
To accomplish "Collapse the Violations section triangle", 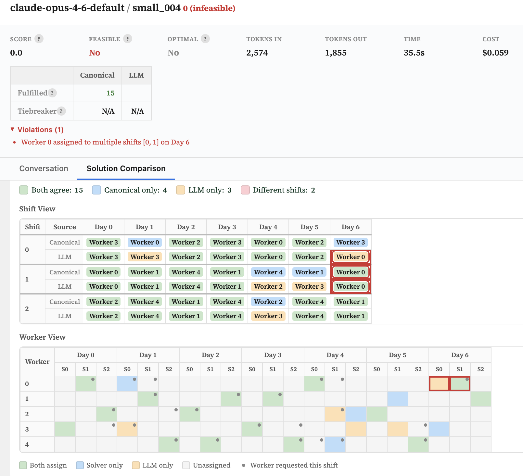I will tap(12, 129).
